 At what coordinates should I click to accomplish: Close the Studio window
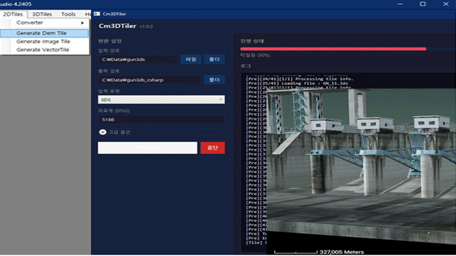pyautogui.click(x=446, y=4)
